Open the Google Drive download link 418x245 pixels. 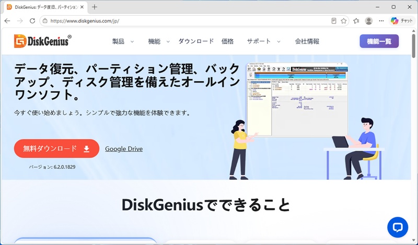pyautogui.click(x=124, y=149)
